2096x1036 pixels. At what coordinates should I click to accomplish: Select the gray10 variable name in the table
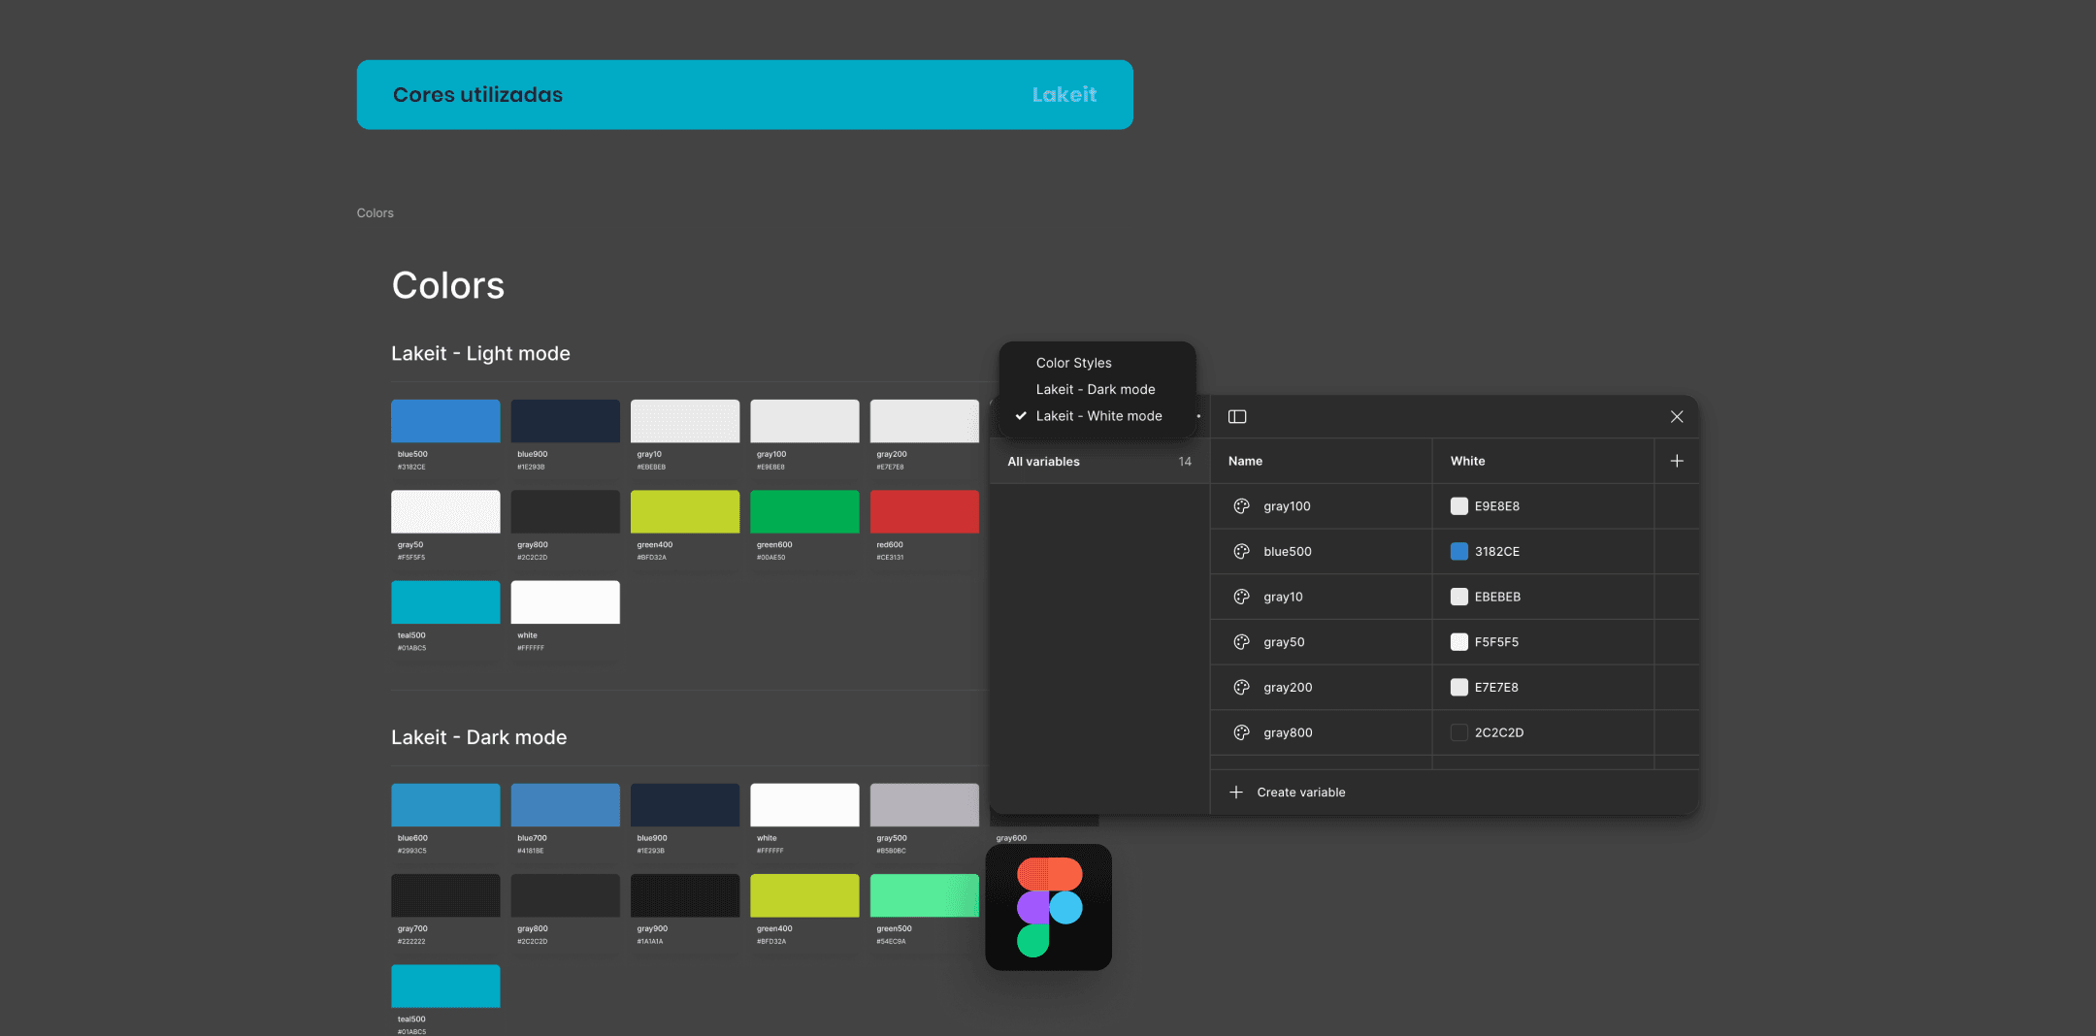click(1283, 597)
